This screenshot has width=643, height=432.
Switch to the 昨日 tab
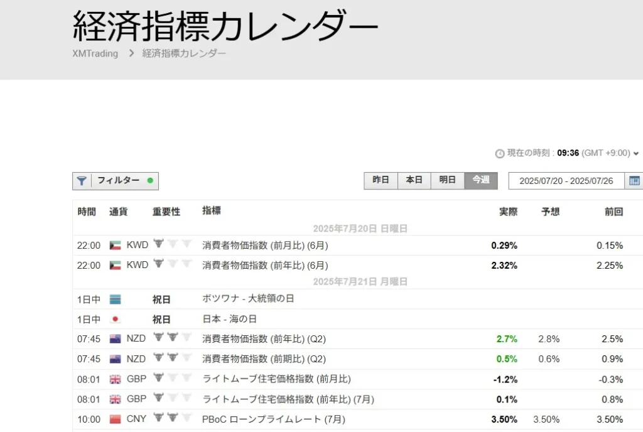[x=380, y=180]
